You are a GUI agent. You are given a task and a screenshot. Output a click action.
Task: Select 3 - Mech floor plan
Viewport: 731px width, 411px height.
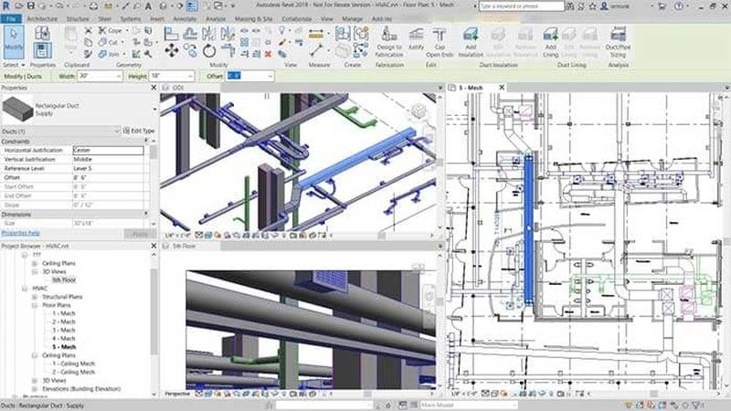pyautogui.click(x=63, y=331)
